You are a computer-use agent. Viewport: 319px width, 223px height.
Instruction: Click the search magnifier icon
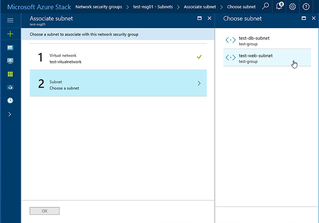[265, 6]
